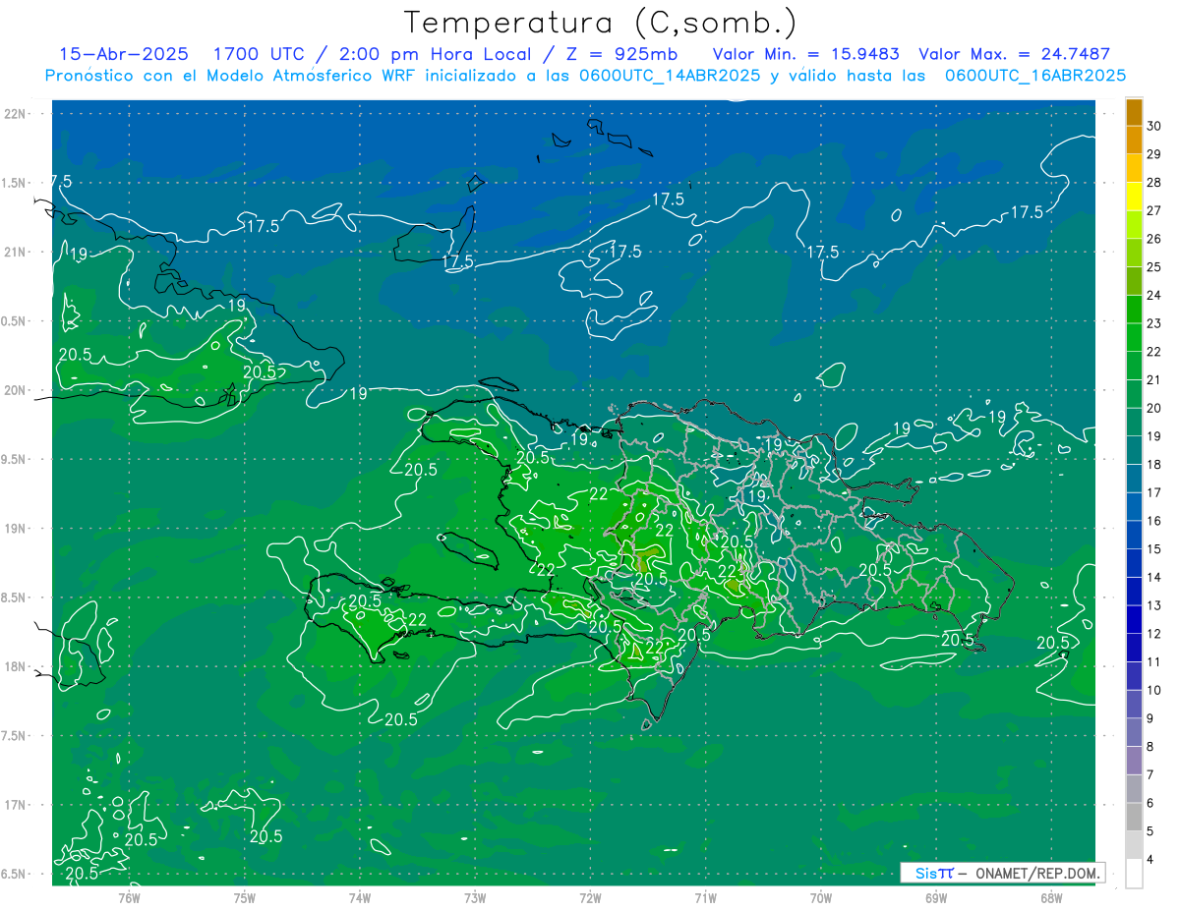Click the "0600UTC_16ABR2025" valid-until timestamp
This screenshot has height=911, width=1180.
(1034, 75)
